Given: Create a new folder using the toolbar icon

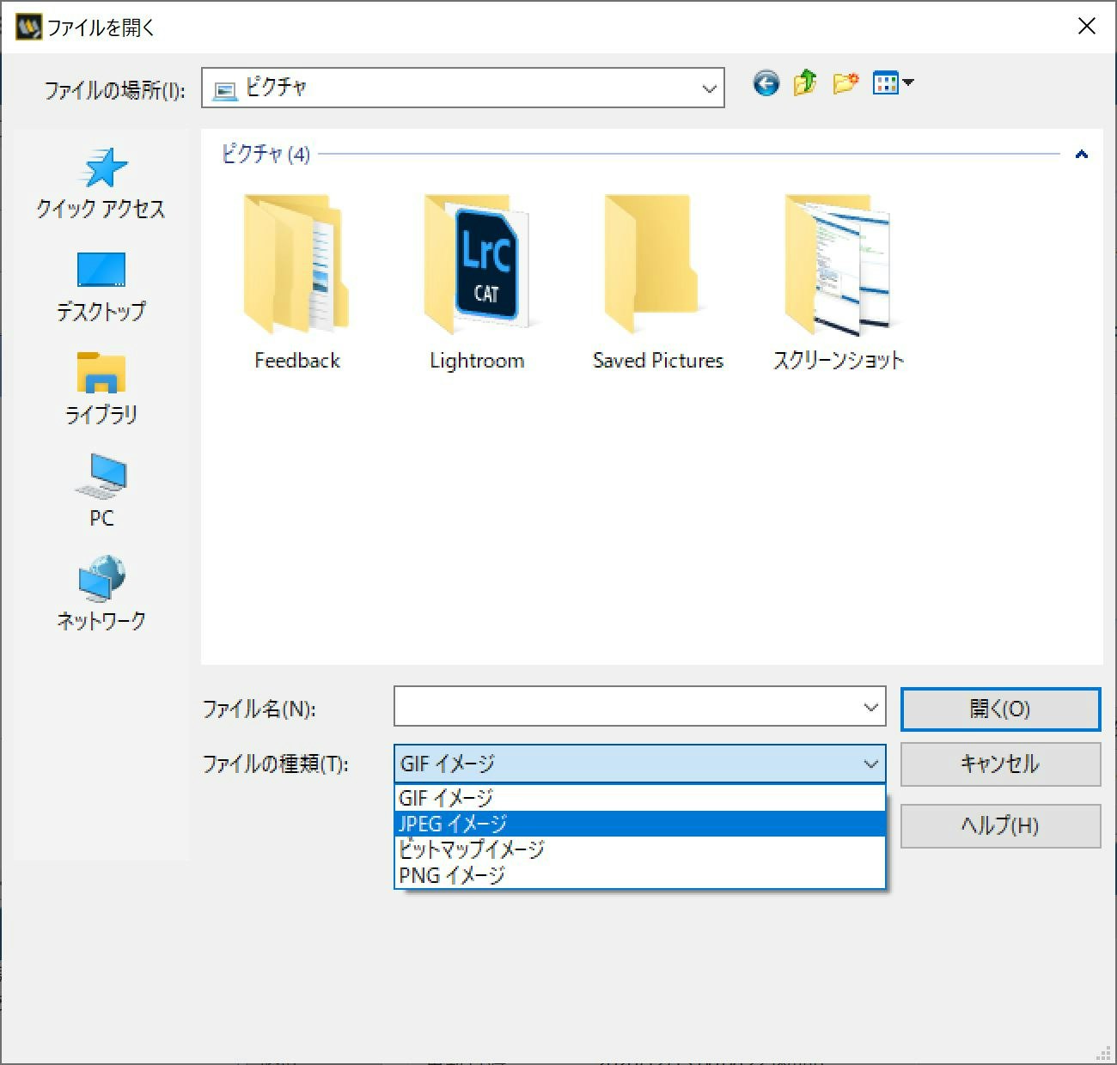Looking at the screenshot, I should pos(845,83).
